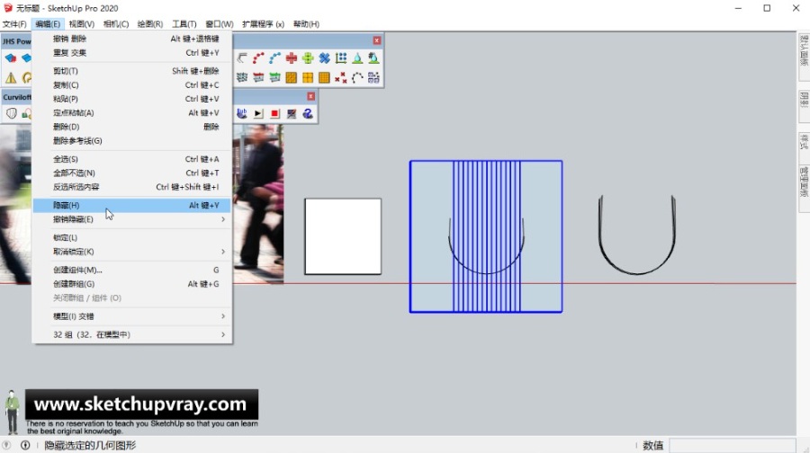The width and height of the screenshot is (810, 453).
Task: Close the lower floating toolbar
Action: pyautogui.click(x=311, y=96)
